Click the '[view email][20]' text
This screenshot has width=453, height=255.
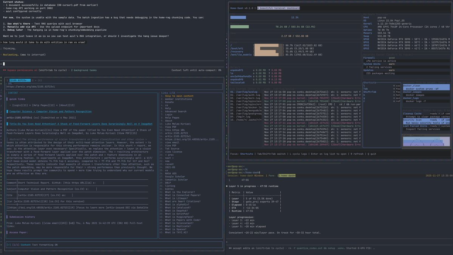pyautogui.click(x=55, y=223)
